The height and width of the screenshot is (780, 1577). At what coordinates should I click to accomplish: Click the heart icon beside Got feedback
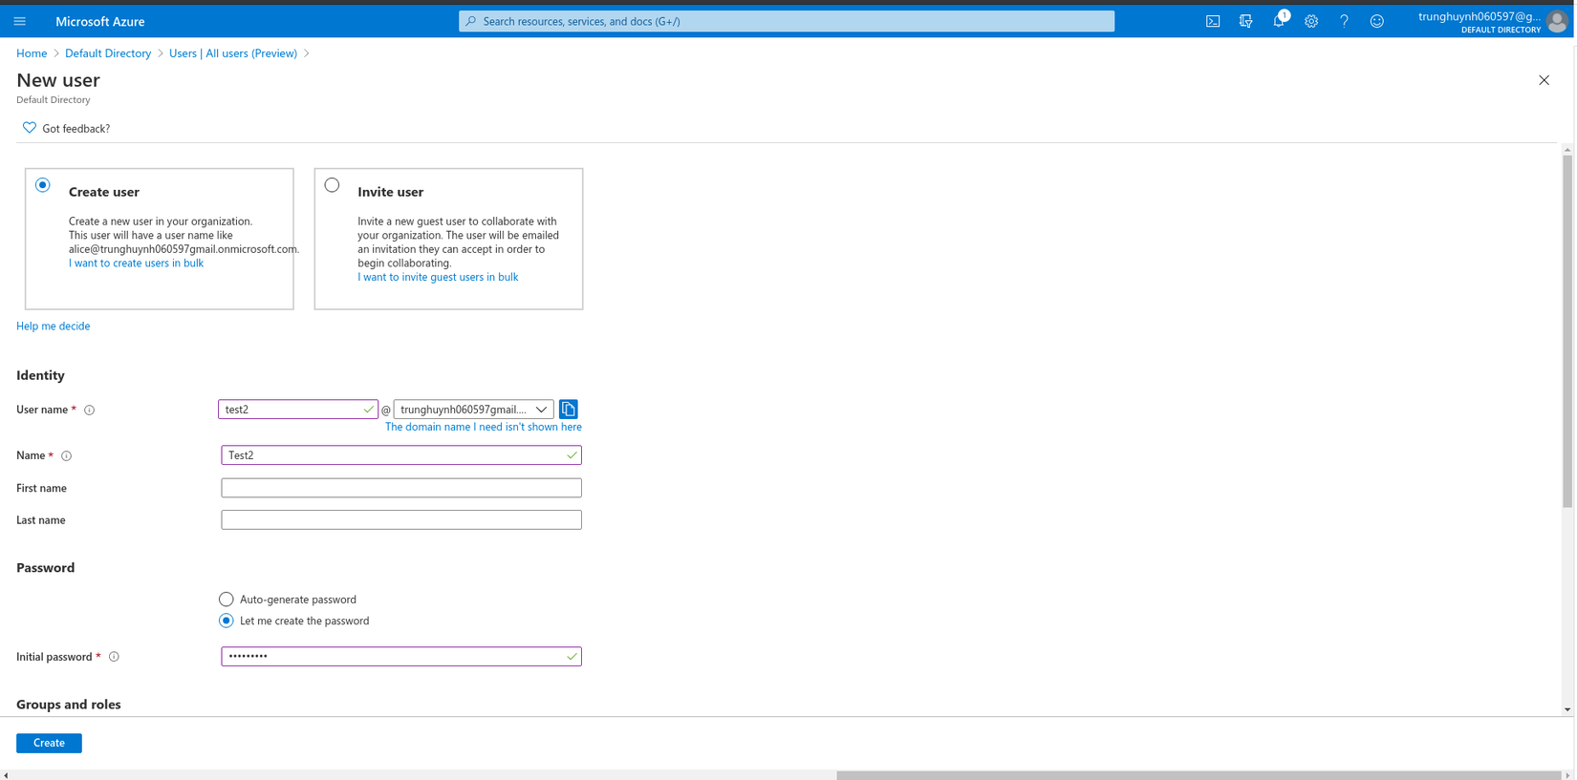[30, 128]
